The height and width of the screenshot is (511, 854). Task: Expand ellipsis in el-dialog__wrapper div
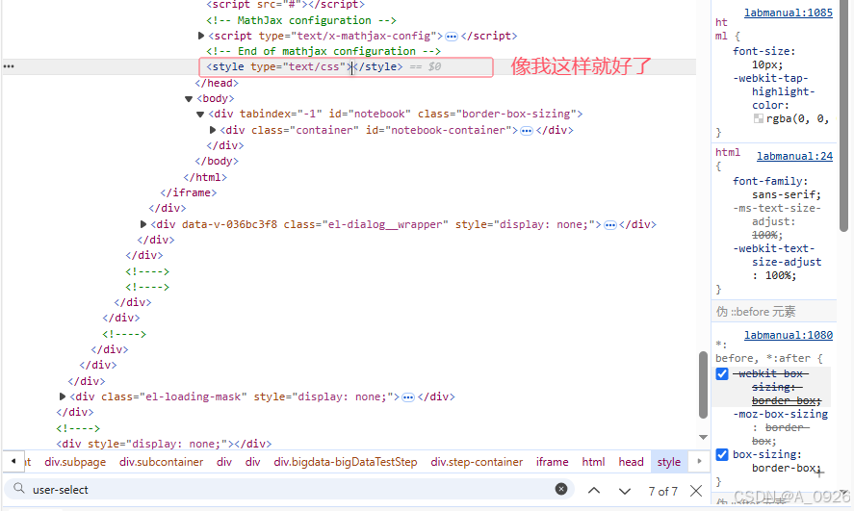(x=610, y=225)
